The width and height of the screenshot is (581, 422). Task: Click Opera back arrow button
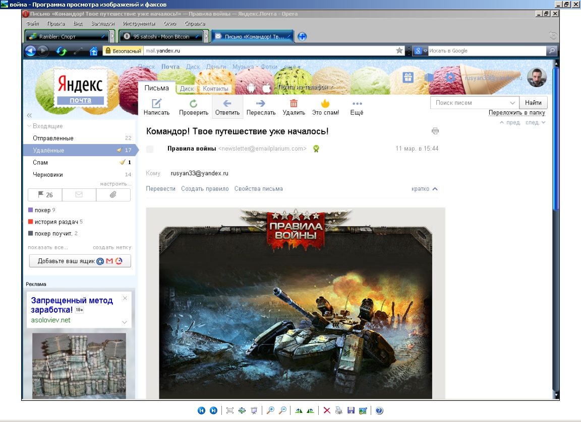(30, 51)
